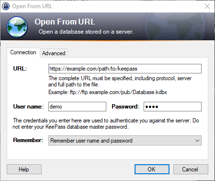The height and width of the screenshot is (181, 215).
Task: Click the globe icon in the banner
Action: 17,27
